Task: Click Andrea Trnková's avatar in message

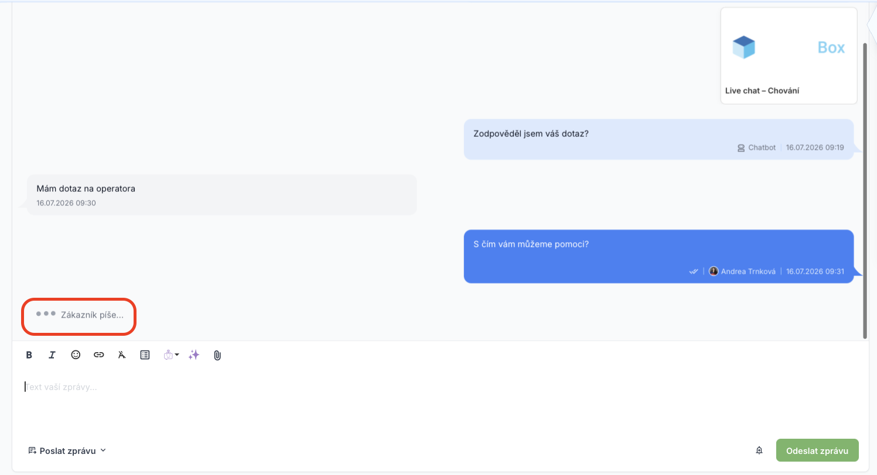Action: [714, 271]
